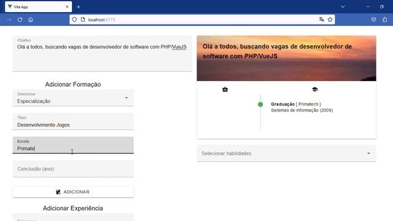Go to browser home page icon
The height and width of the screenshot is (221, 393).
pyautogui.click(x=31, y=20)
